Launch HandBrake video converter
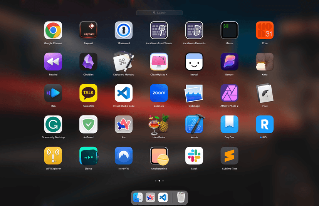This screenshot has height=206, width=319. coord(159,124)
